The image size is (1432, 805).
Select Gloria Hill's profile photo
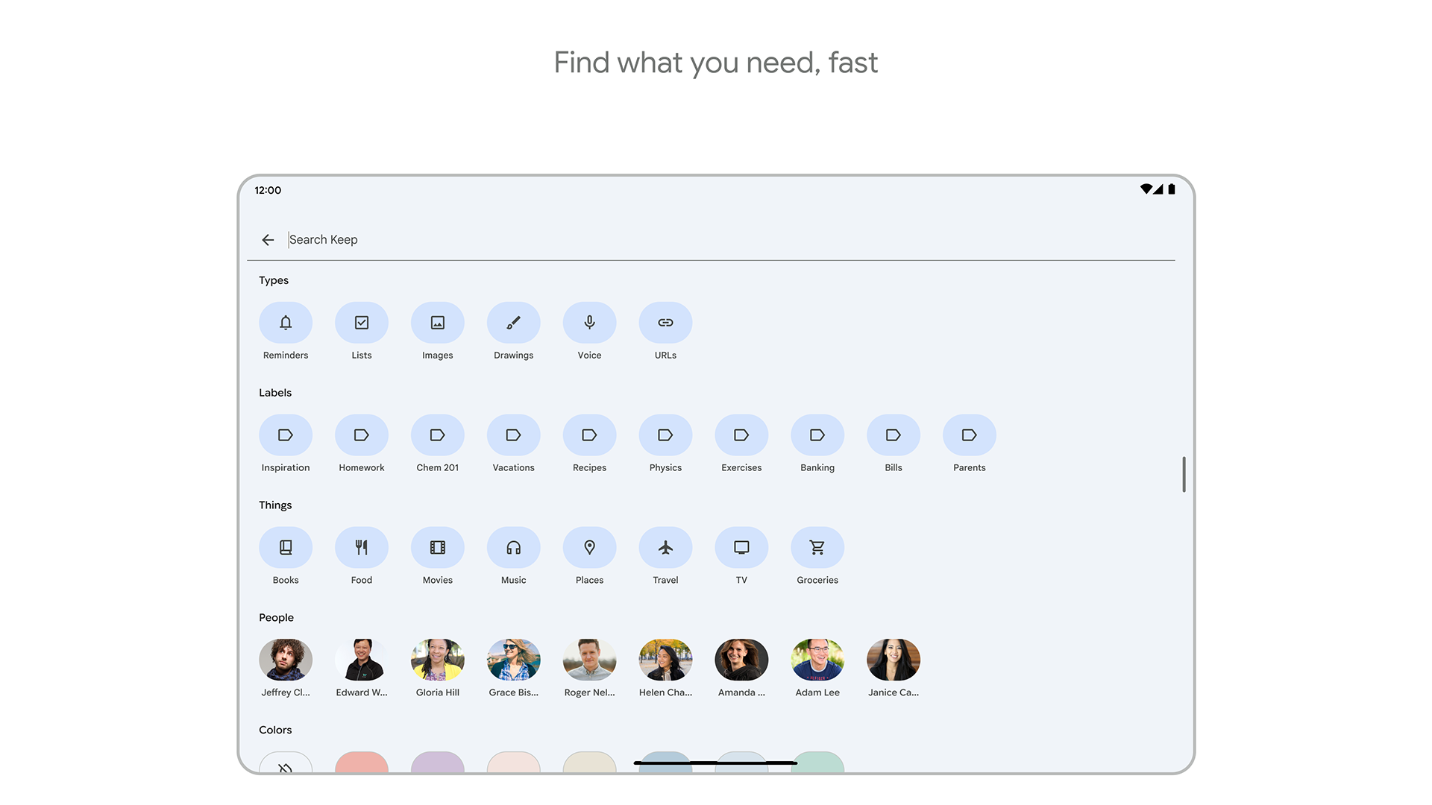(x=438, y=660)
